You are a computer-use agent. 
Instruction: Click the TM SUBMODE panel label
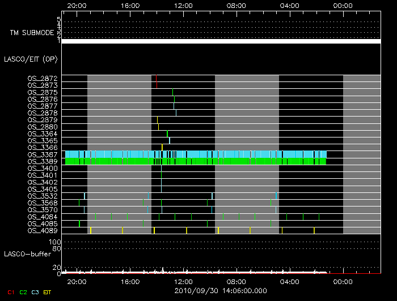[31, 33]
